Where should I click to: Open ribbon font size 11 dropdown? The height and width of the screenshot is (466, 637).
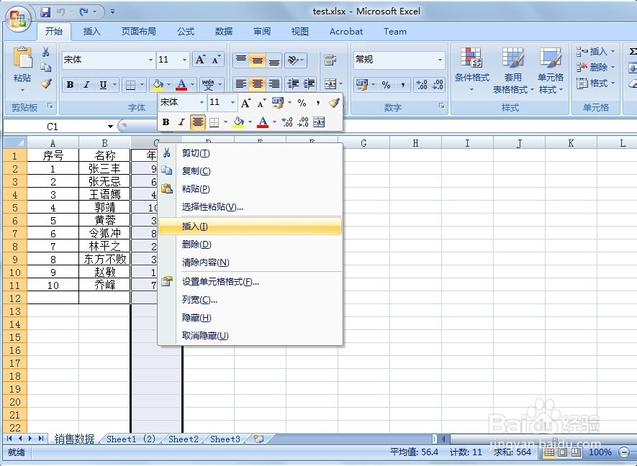click(184, 60)
